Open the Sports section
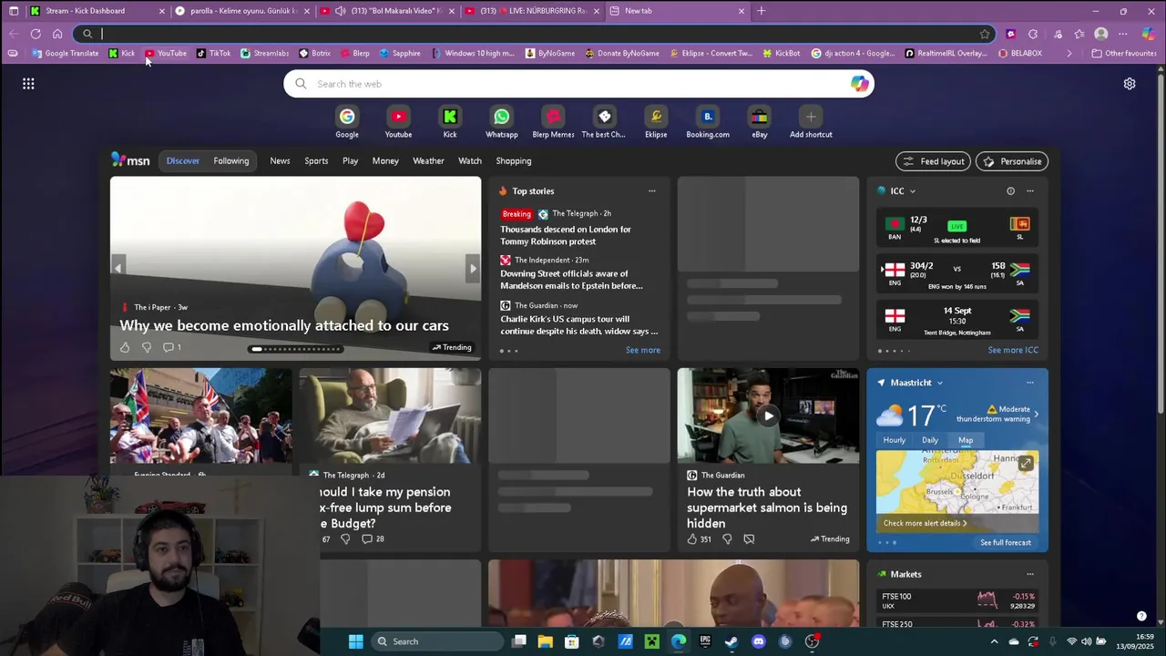Screen dimensions: 1166x656 pos(316,160)
